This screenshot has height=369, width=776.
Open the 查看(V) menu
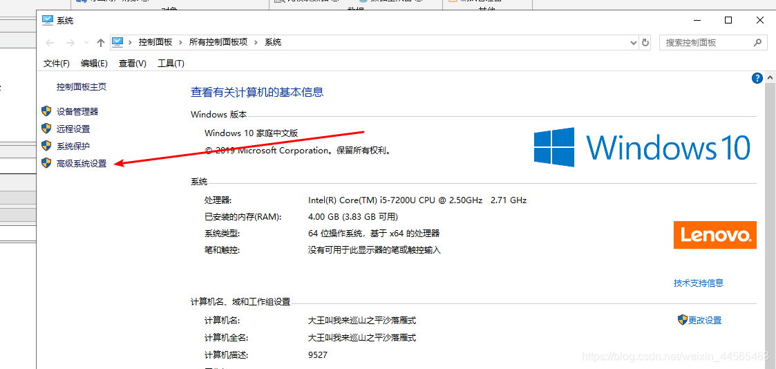(x=133, y=64)
